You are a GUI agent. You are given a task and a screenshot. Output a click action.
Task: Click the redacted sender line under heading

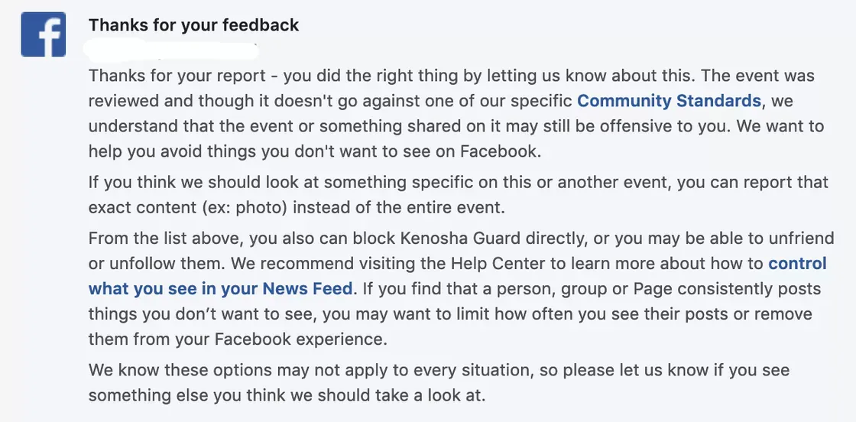tap(173, 51)
